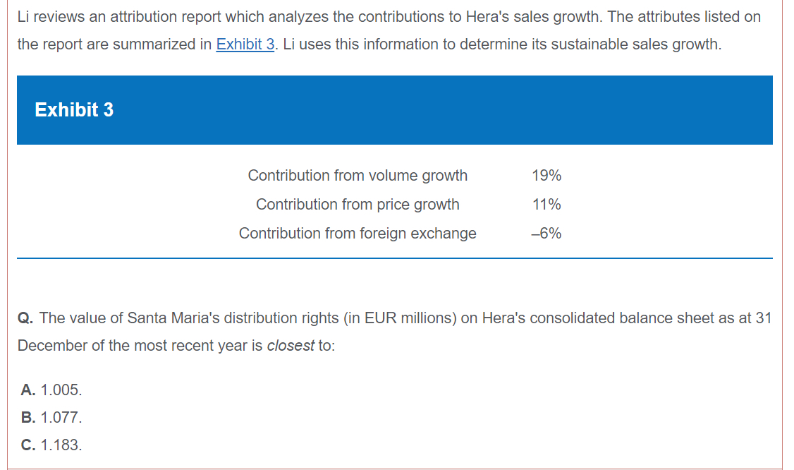Click the –6% foreign exchange value
Screen dimensions: 794x470
coord(546,234)
